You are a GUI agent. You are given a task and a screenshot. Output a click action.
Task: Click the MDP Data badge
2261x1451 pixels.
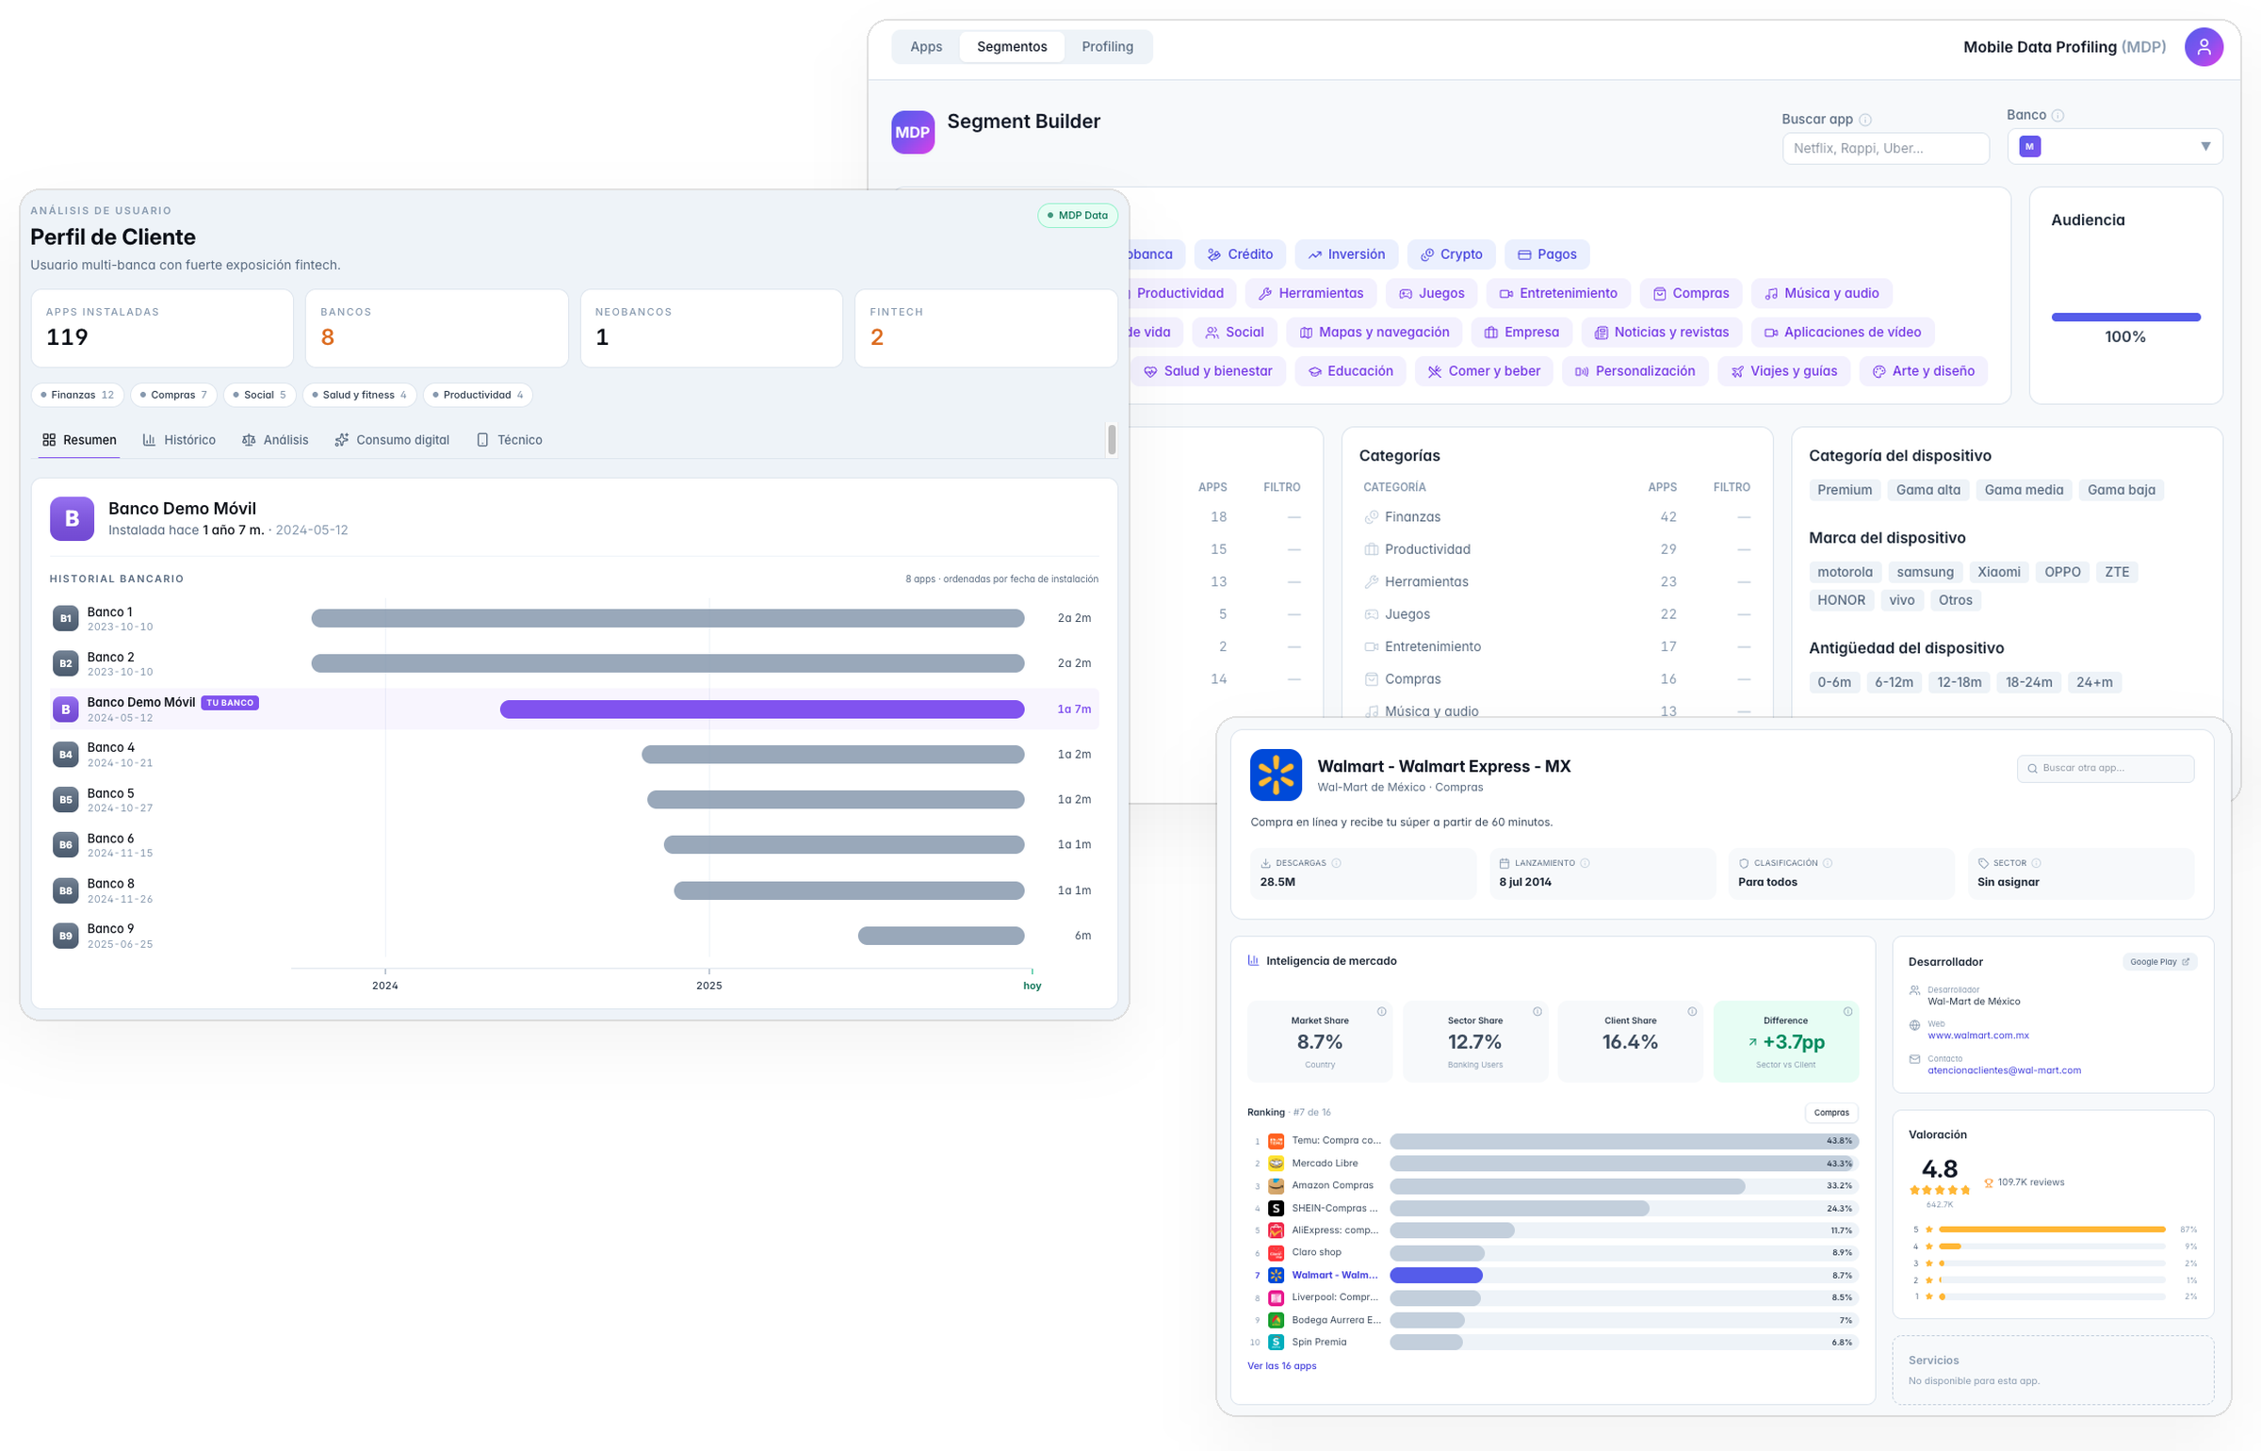point(1078,216)
